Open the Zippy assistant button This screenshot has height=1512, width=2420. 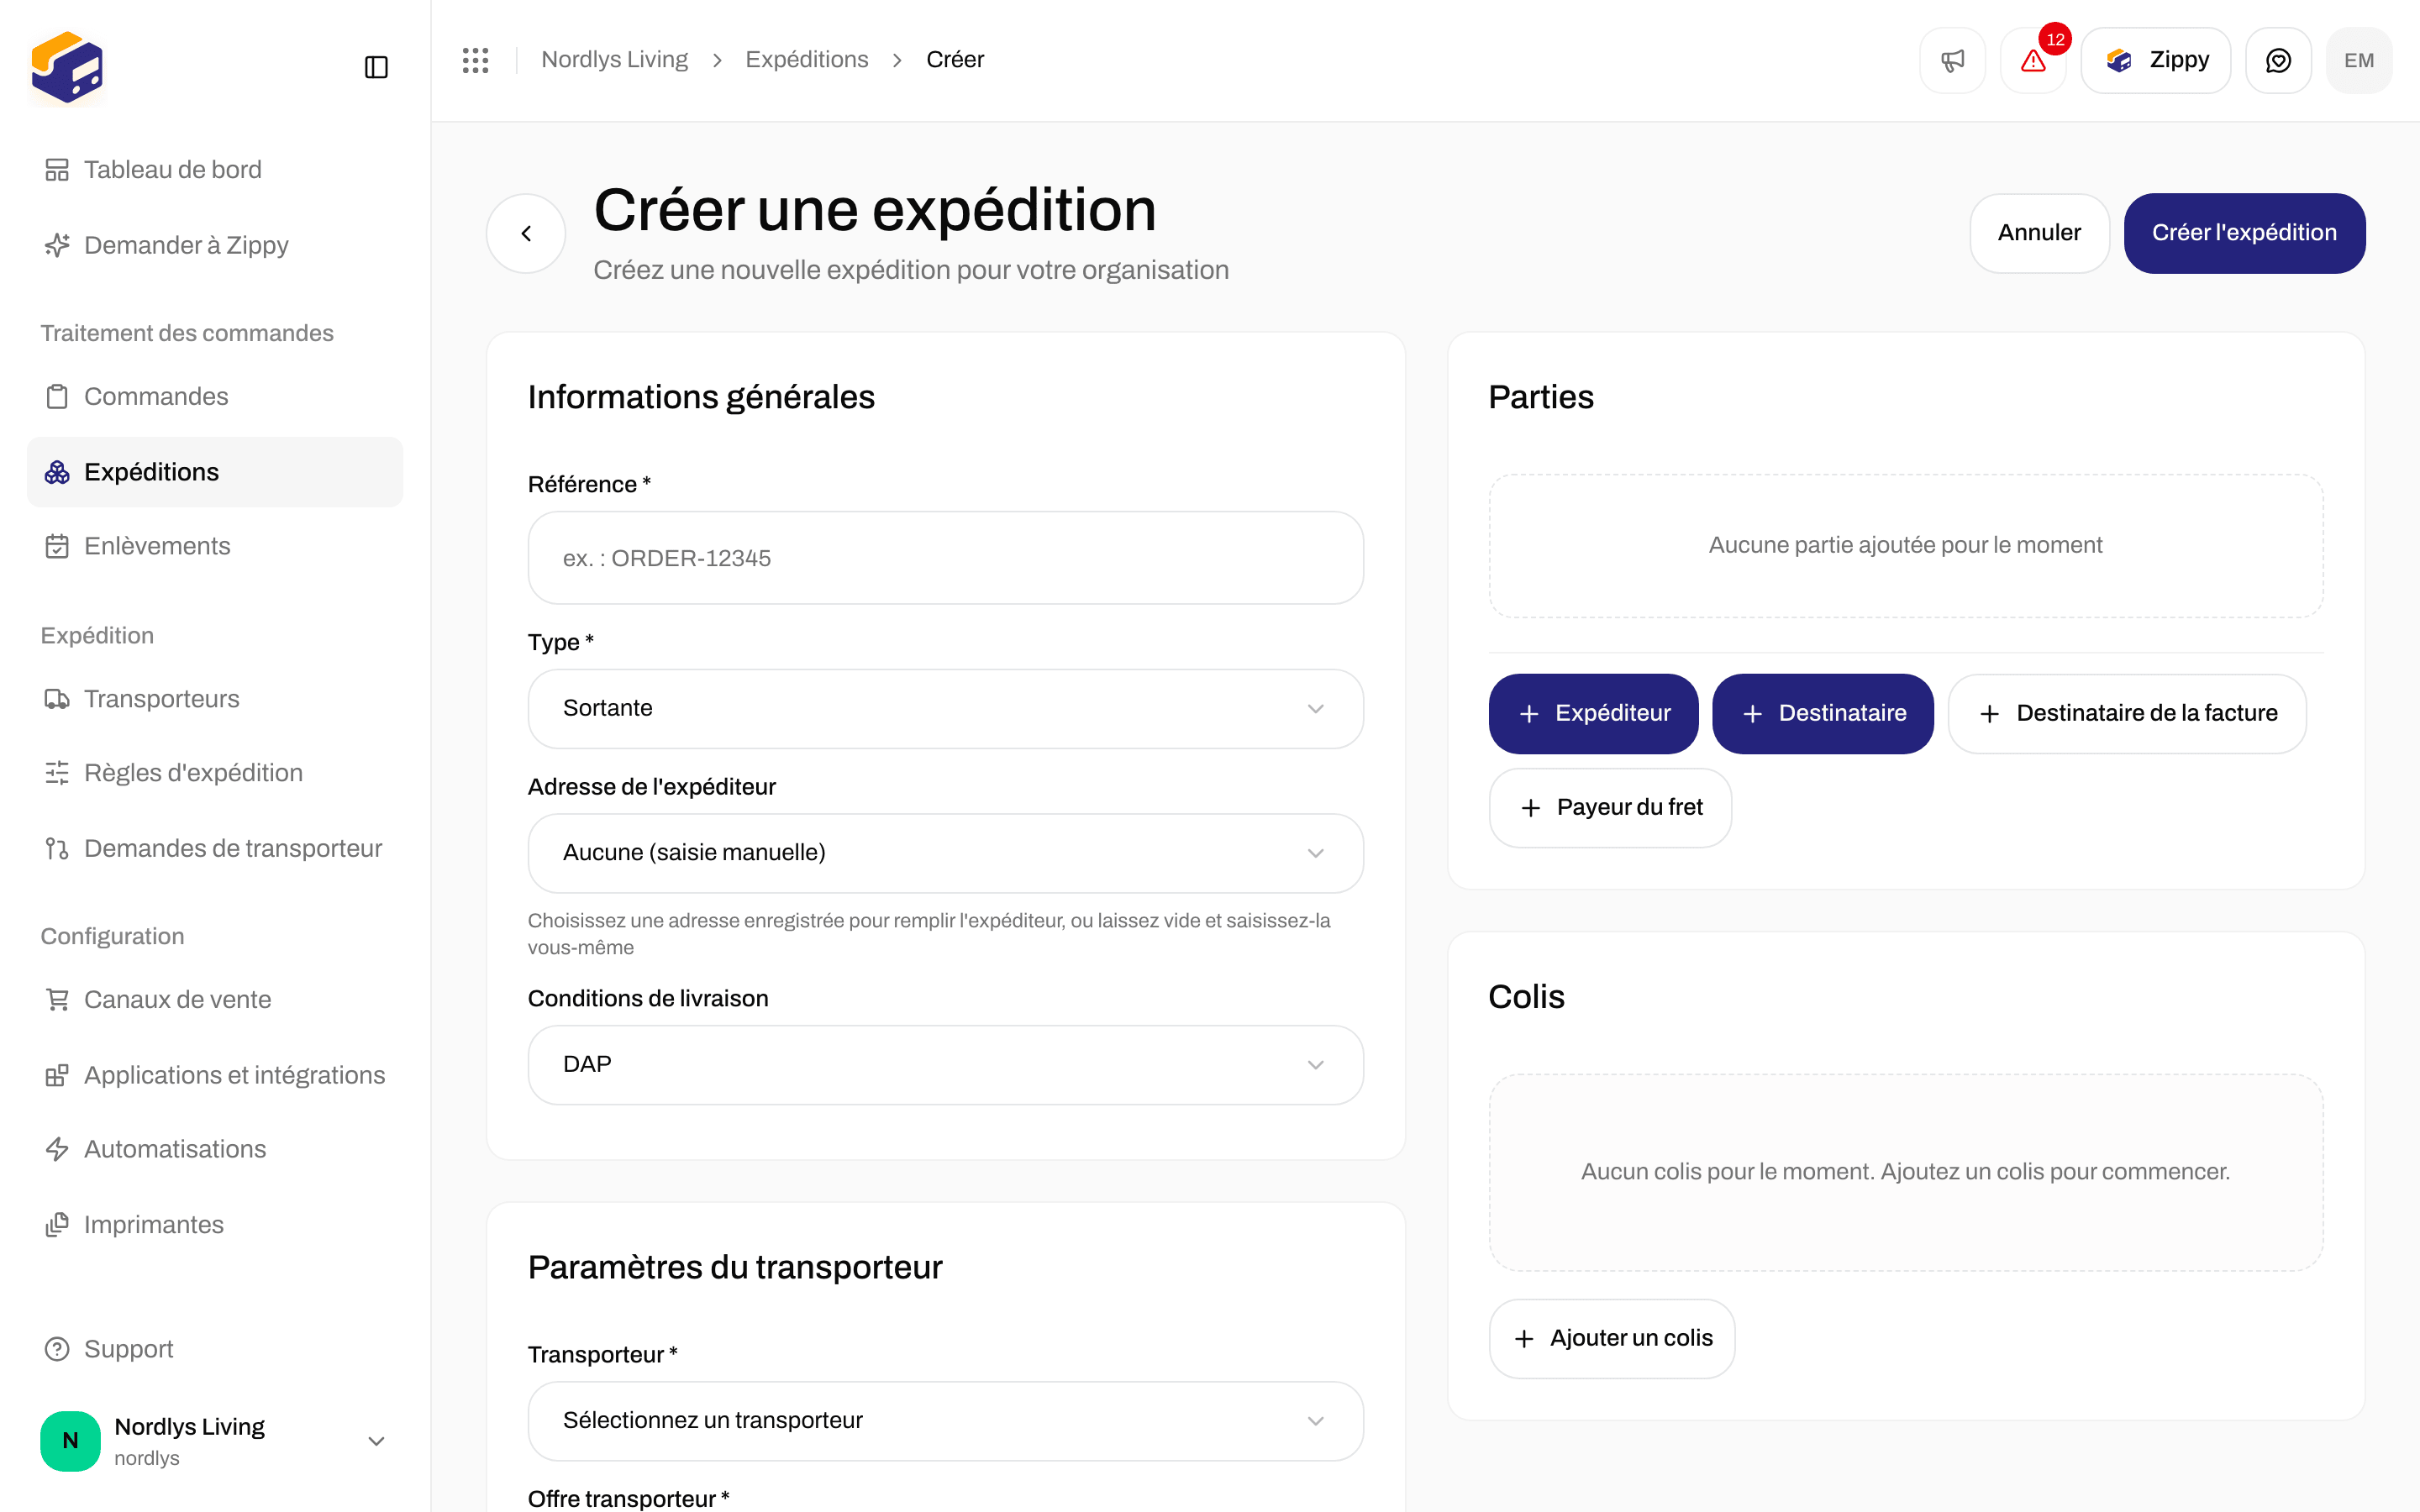(2156, 60)
